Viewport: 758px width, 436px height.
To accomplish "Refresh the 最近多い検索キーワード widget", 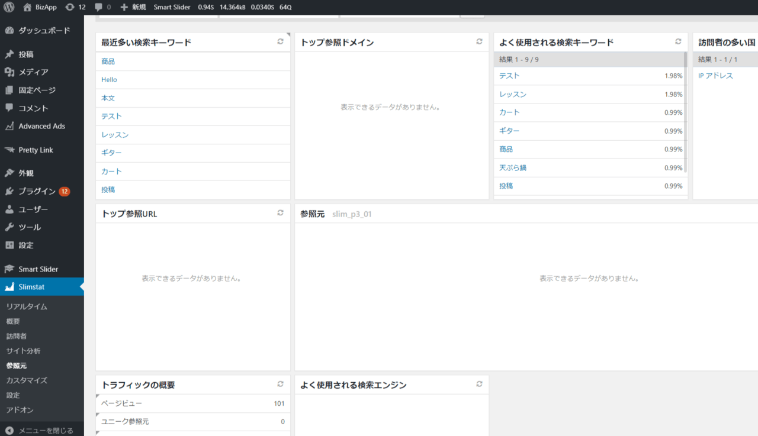I will pos(281,42).
